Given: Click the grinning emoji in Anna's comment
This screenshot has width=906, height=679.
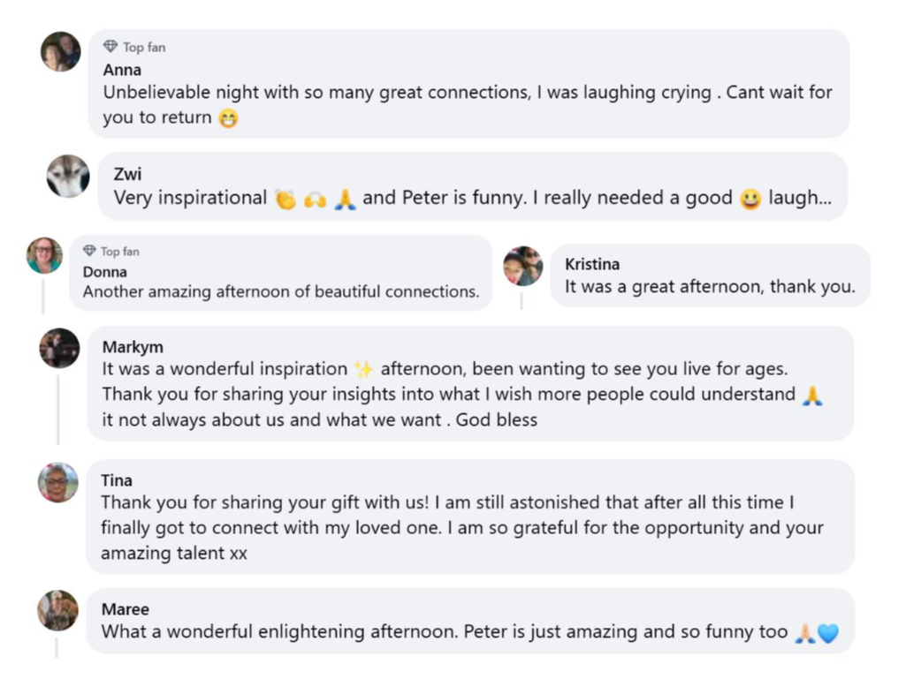Looking at the screenshot, I should (x=228, y=118).
